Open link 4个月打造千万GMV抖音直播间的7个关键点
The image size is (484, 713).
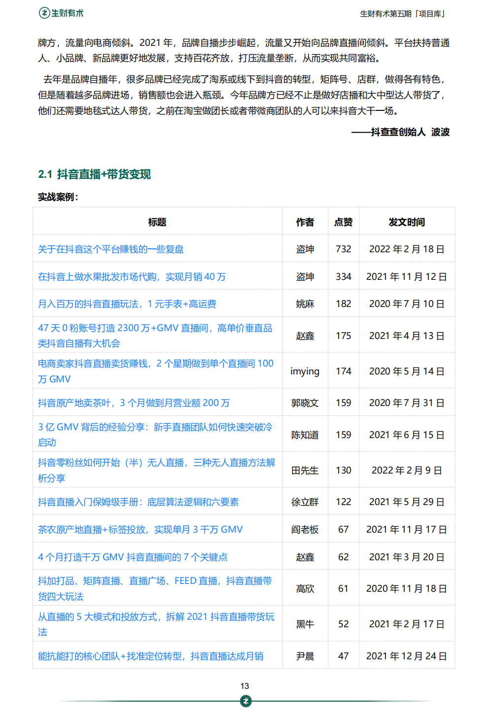133,557
